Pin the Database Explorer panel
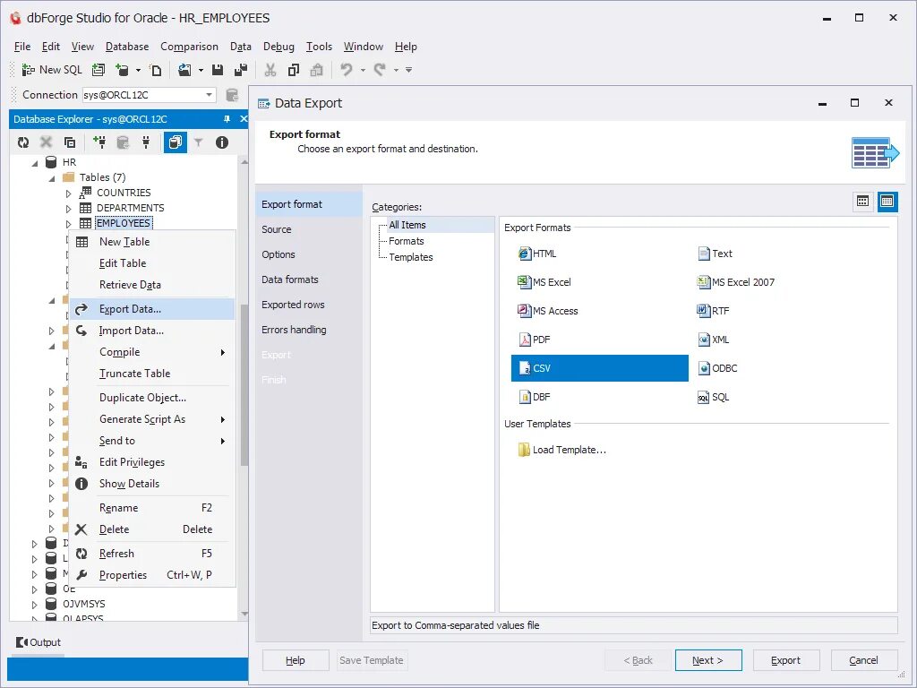This screenshot has width=917, height=688. [x=227, y=119]
